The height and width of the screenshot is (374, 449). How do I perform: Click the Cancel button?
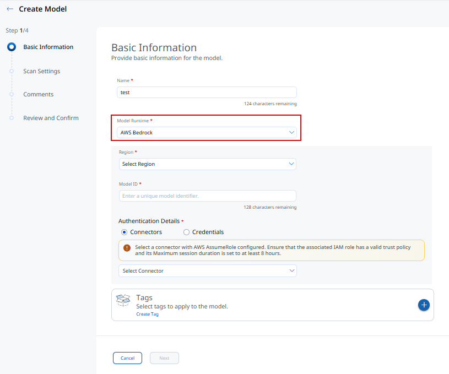127,358
